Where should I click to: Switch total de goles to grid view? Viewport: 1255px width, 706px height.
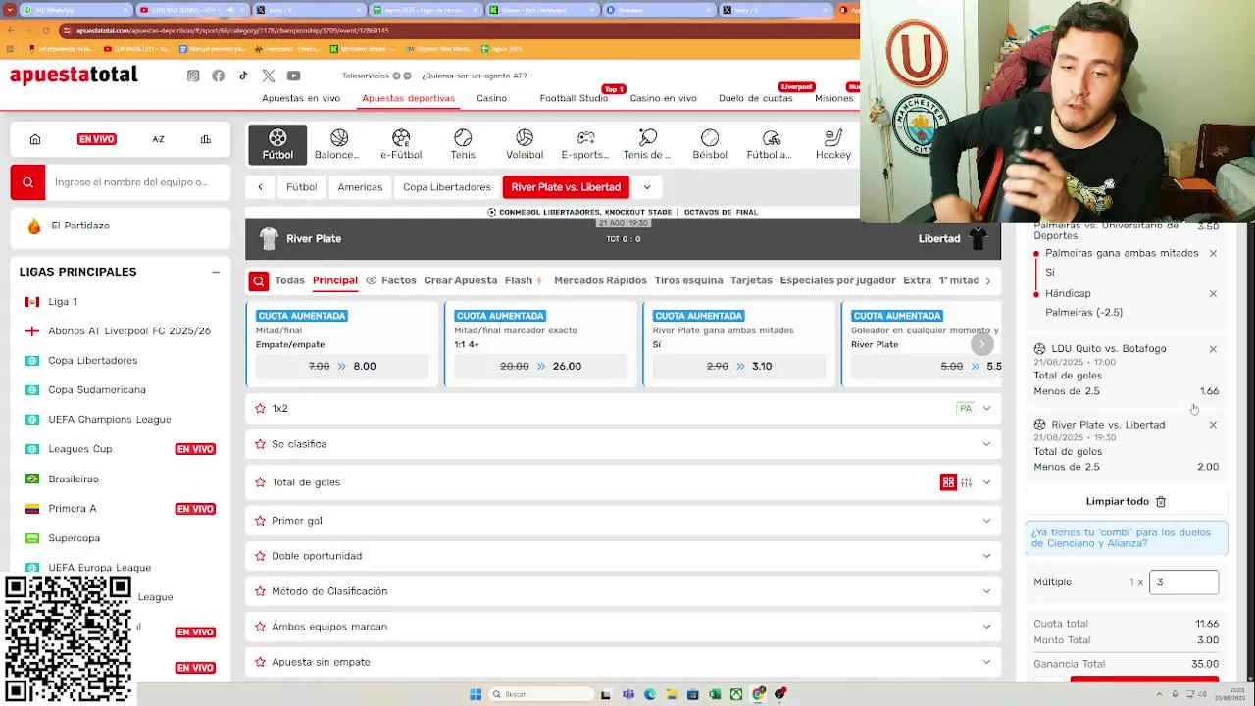[x=948, y=482]
